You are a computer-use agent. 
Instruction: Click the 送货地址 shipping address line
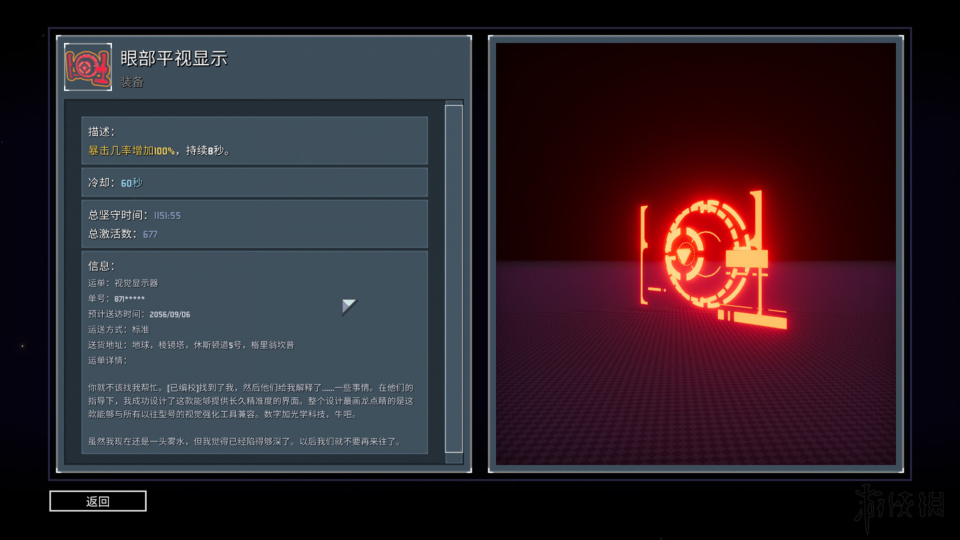coord(191,345)
